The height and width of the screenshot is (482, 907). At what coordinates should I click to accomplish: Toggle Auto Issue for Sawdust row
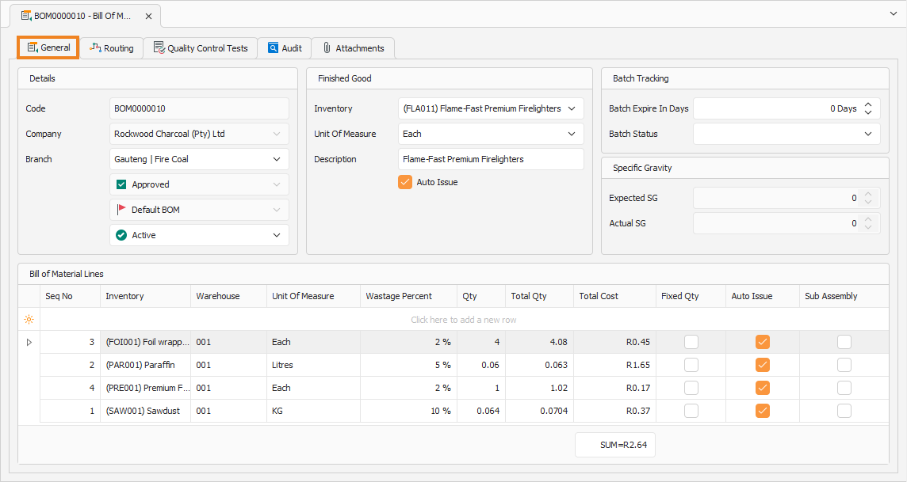coord(763,411)
